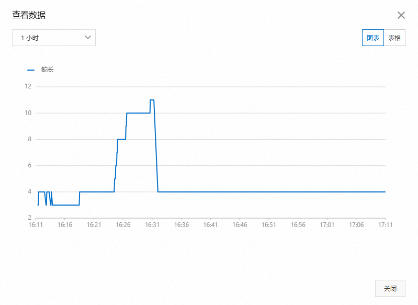Click the chart peak at value 11
Image resolution: width=418 pixels, height=305 pixels.
pos(152,100)
